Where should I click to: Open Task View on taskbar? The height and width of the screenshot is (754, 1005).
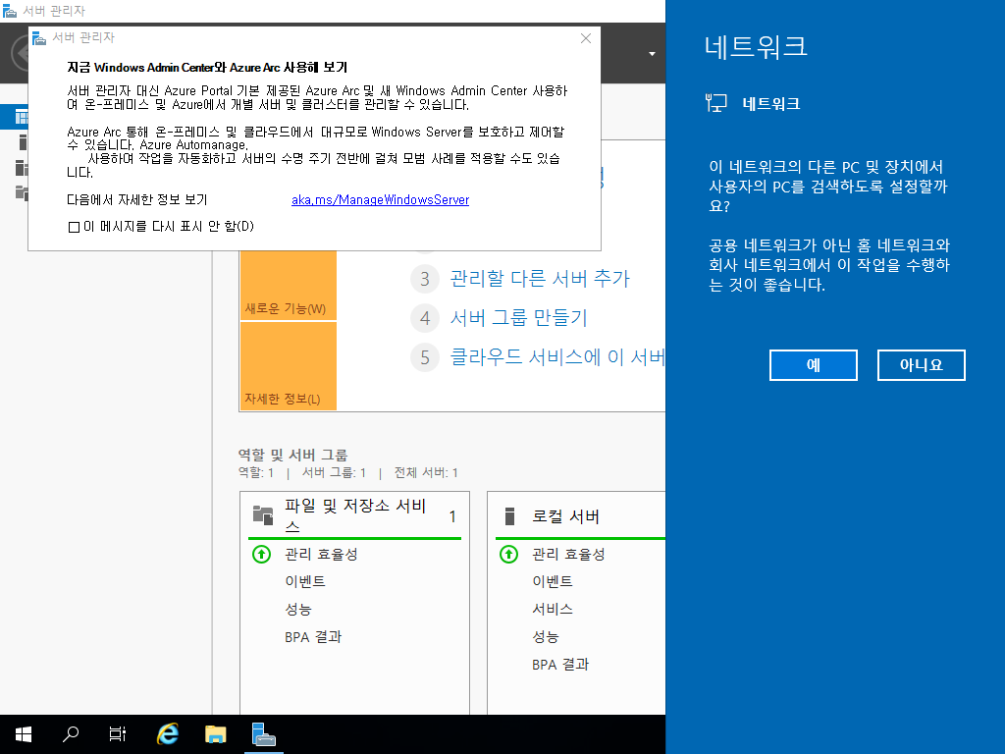[x=118, y=734]
